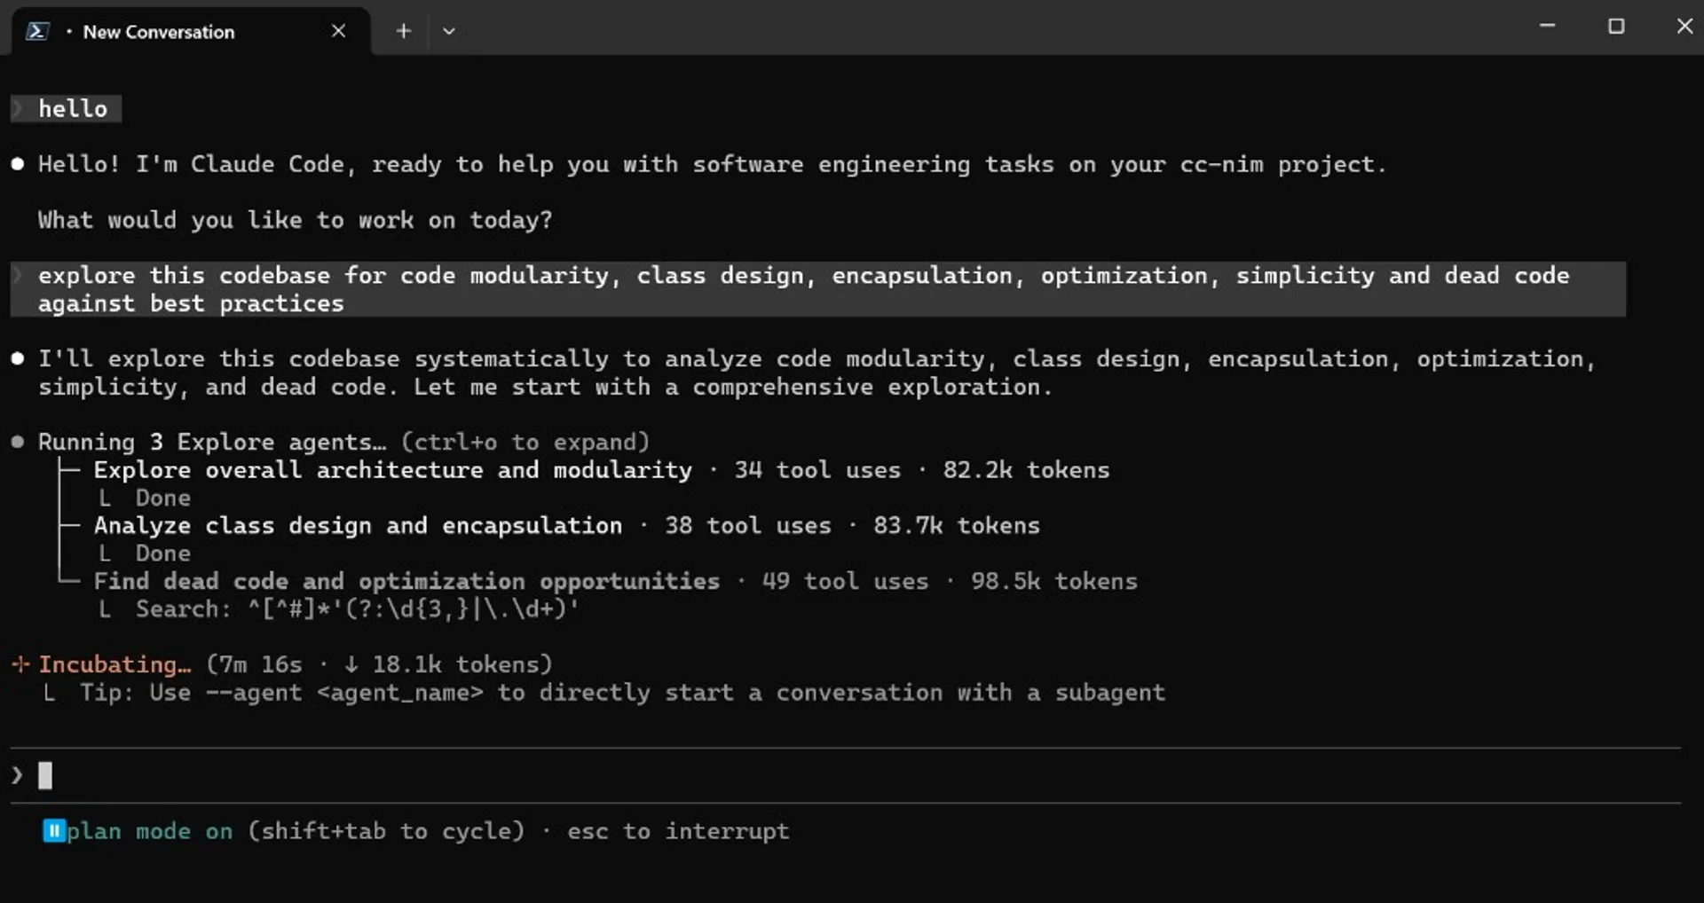Click the bullet beside Running 3 Explore agents

(16, 442)
